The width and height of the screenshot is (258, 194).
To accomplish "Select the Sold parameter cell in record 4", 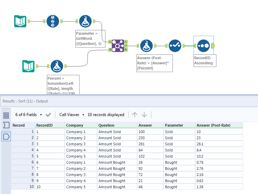I will (179, 150).
